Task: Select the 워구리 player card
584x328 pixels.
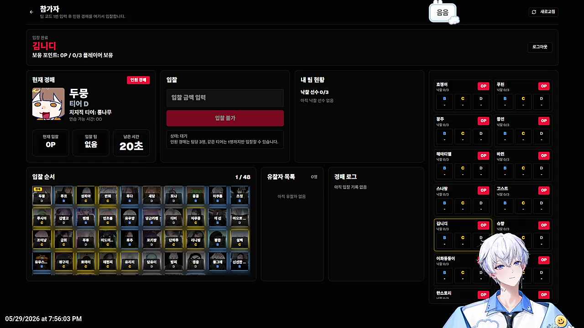Action: [x=64, y=261]
